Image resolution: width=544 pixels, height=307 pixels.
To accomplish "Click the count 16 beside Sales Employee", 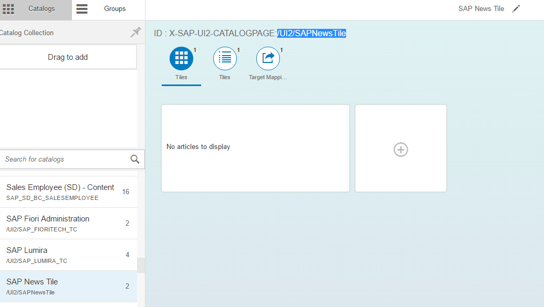I will click(125, 192).
